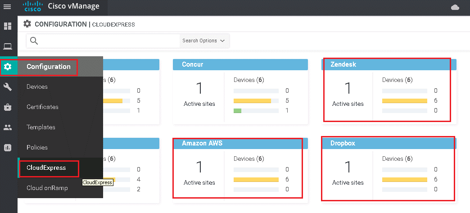
Task: Open Devices in Configuration menu
Action: (x=37, y=87)
